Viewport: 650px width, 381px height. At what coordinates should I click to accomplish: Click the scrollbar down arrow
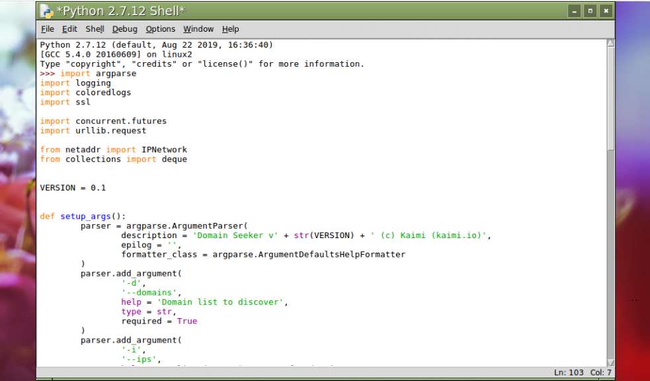tap(610, 362)
